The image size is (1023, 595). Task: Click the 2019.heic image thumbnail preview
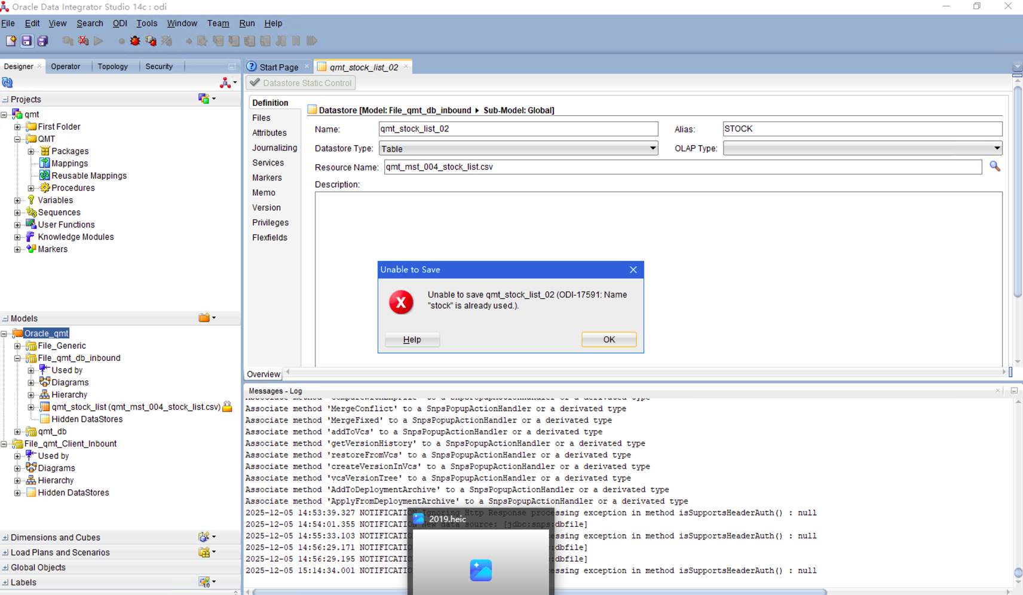click(x=481, y=563)
